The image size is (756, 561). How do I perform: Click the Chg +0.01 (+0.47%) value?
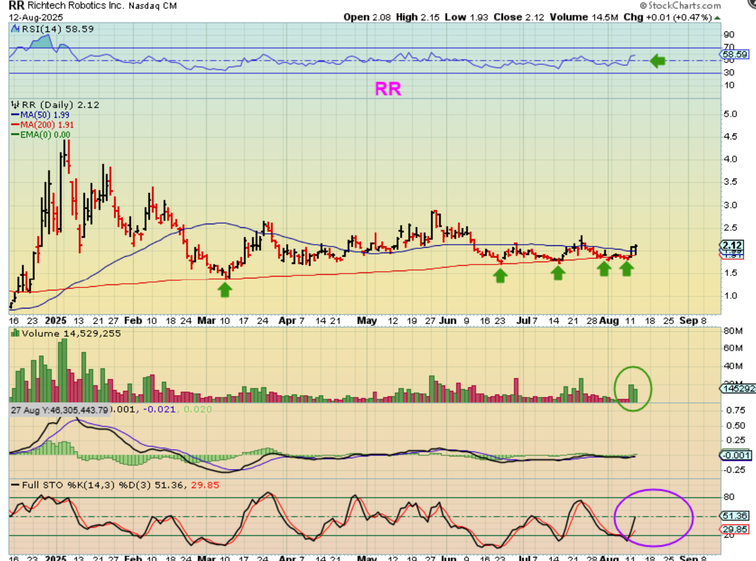pyautogui.click(x=668, y=17)
